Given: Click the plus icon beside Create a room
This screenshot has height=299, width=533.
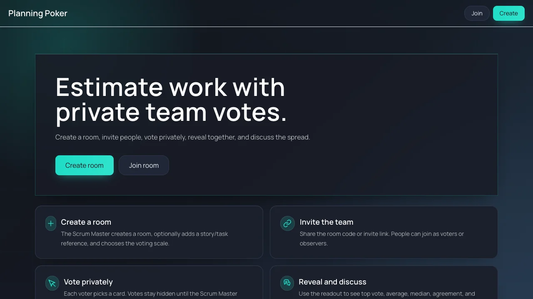Looking at the screenshot, I should 51,223.
